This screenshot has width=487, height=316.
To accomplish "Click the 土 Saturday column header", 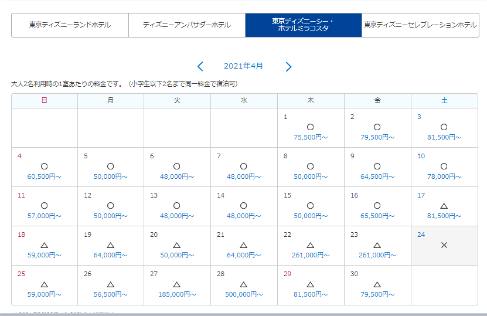I will point(444,101).
